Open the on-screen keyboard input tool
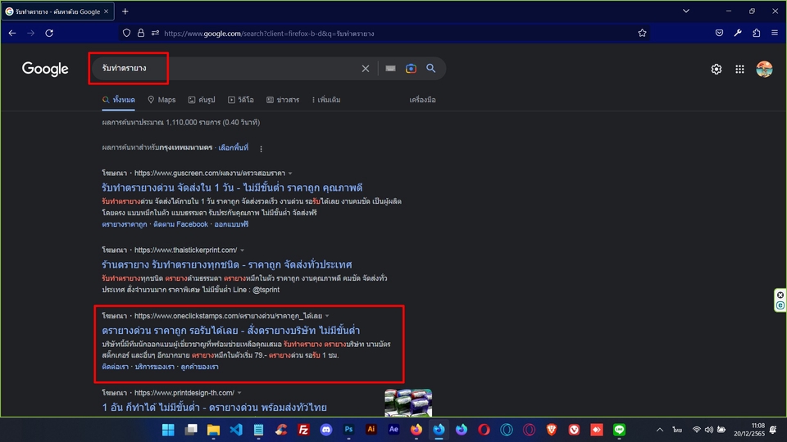The image size is (787, 442). pyautogui.click(x=390, y=69)
